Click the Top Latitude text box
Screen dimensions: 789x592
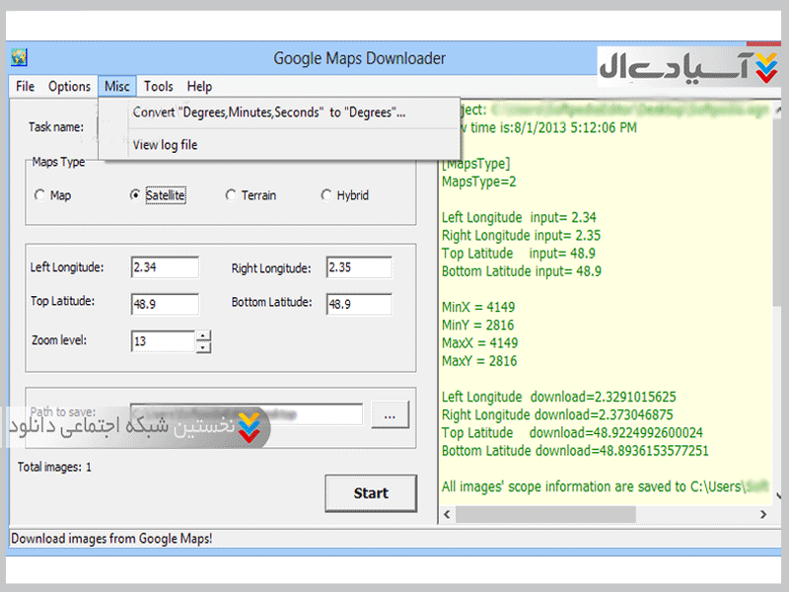point(165,304)
